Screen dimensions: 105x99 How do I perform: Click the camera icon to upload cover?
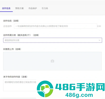[x=52, y=61]
